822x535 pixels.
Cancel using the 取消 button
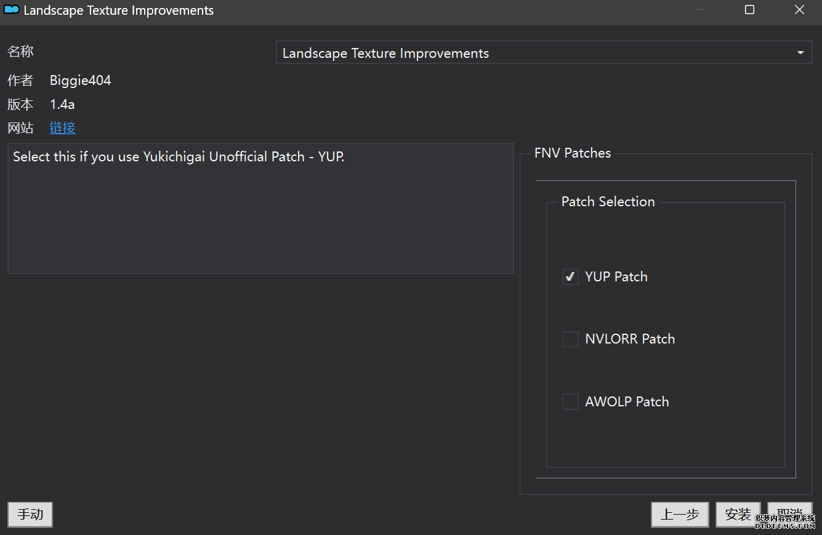click(789, 513)
